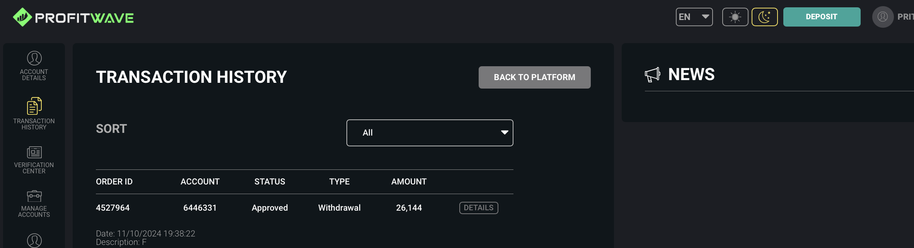Click the ProfitWave logo
The width and height of the screenshot is (914, 248).
(73, 17)
